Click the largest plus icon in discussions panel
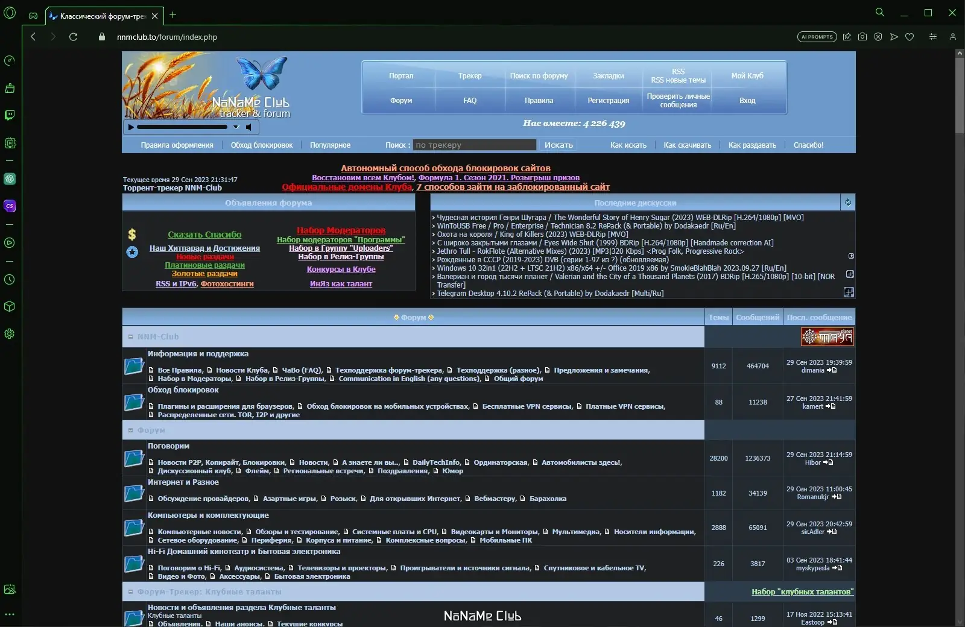This screenshot has width=965, height=627. click(x=849, y=292)
